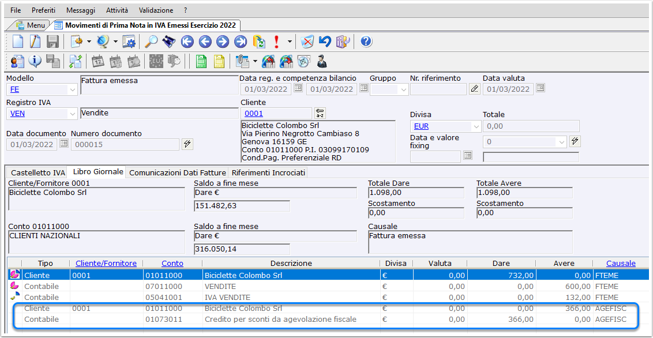
Task: Expand the notepad gear dropdown arrow
Action: click(89, 42)
